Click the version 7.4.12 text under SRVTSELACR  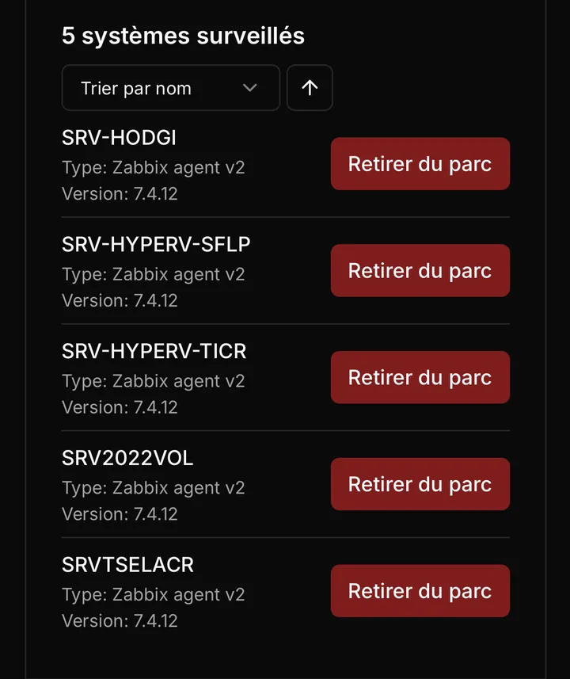tap(120, 621)
